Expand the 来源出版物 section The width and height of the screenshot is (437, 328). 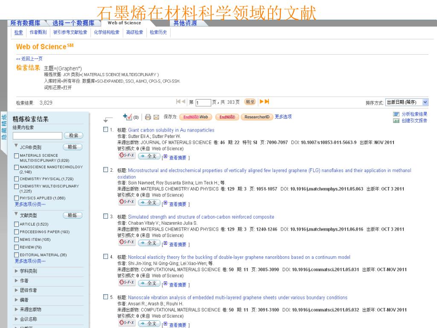(x=16, y=309)
